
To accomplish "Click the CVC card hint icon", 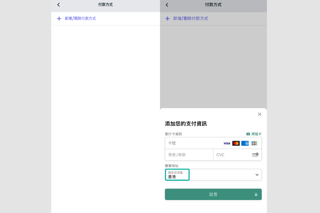I will [255, 155].
